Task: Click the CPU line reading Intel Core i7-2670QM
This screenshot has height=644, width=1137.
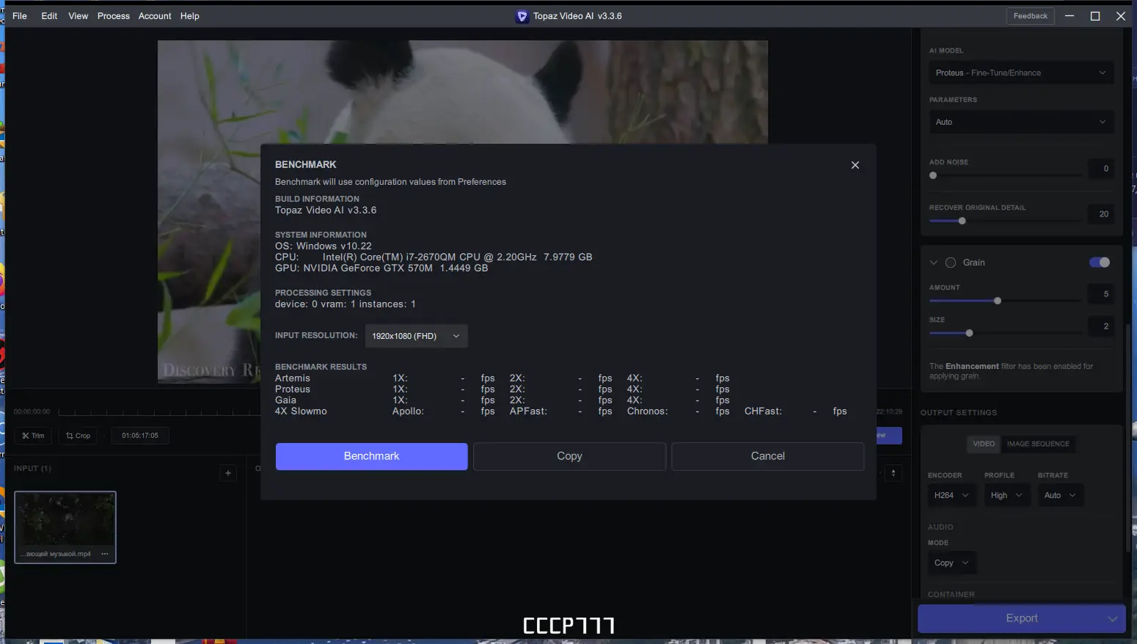Action: click(x=434, y=257)
